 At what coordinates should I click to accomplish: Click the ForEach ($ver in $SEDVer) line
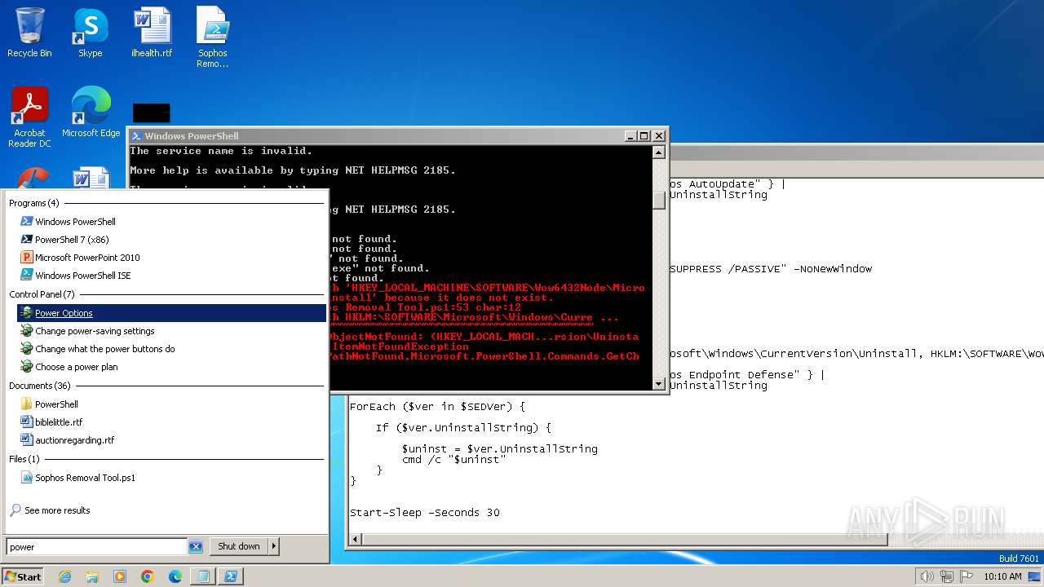click(437, 406)
